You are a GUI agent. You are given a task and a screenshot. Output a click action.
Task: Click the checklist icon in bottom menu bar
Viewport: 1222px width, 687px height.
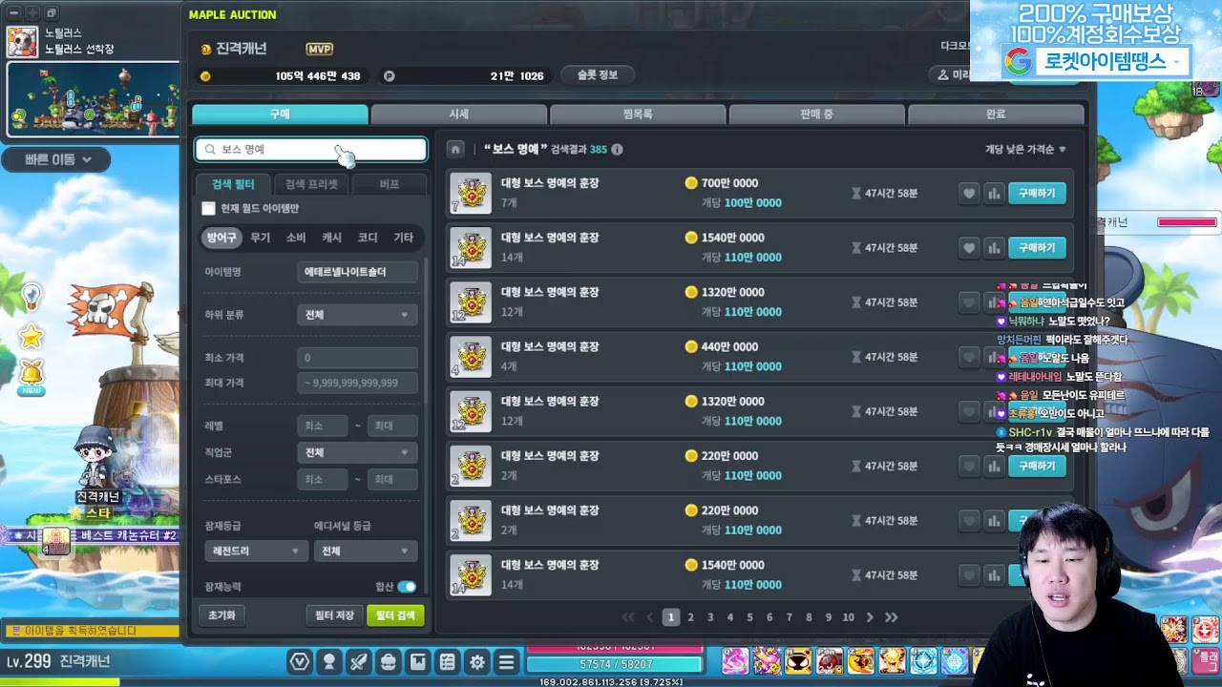(x=447, y=661)
